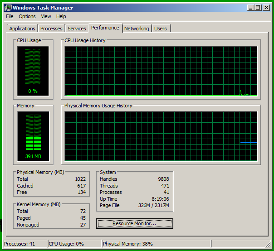The width and height of the screenshot is (274, 251).
Task: Click the Threads value 471
Action: click(165, 186)
